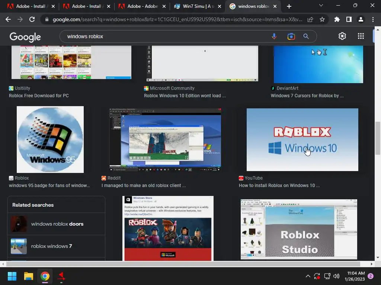The image size is (381, 285).
Task: Open Chrome profile avatar
Action: click(x=361, y=19)
